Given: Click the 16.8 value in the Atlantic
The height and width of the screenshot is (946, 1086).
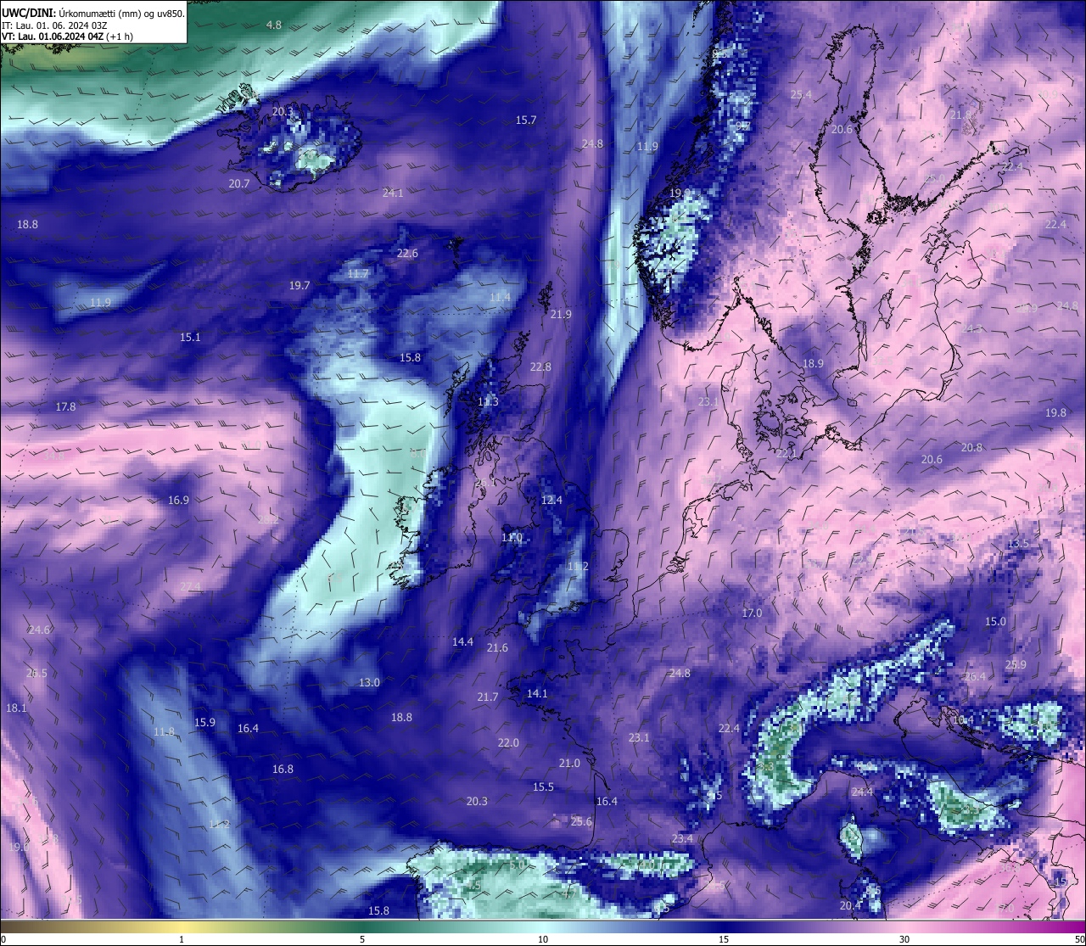Looking at the screenshot, I should (283, 770).
